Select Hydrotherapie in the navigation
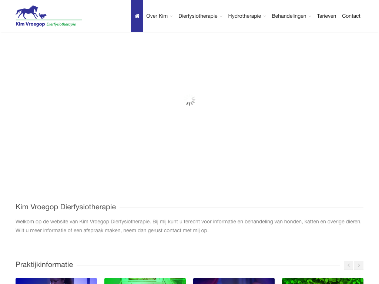 [244, 16]
